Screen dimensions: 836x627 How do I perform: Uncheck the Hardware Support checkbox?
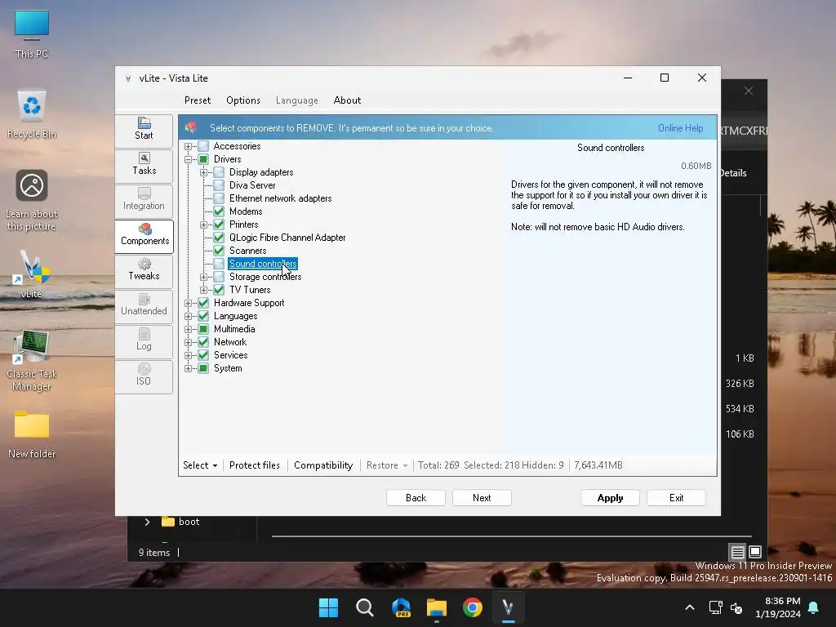point(203,303)
